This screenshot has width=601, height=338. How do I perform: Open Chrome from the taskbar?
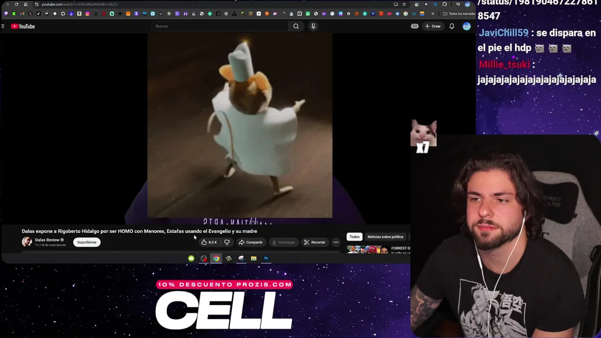[x=216, y=258]
